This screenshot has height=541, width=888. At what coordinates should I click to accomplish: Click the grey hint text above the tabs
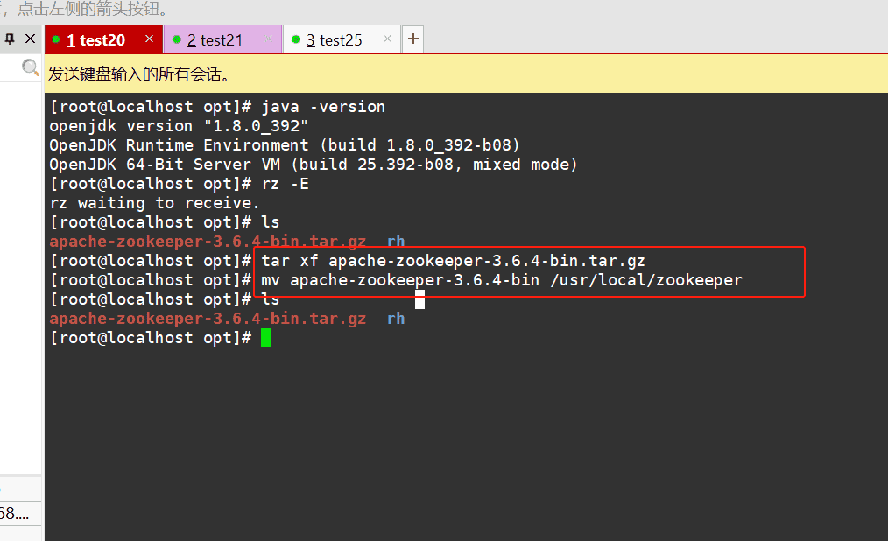[x=88, y=10]
